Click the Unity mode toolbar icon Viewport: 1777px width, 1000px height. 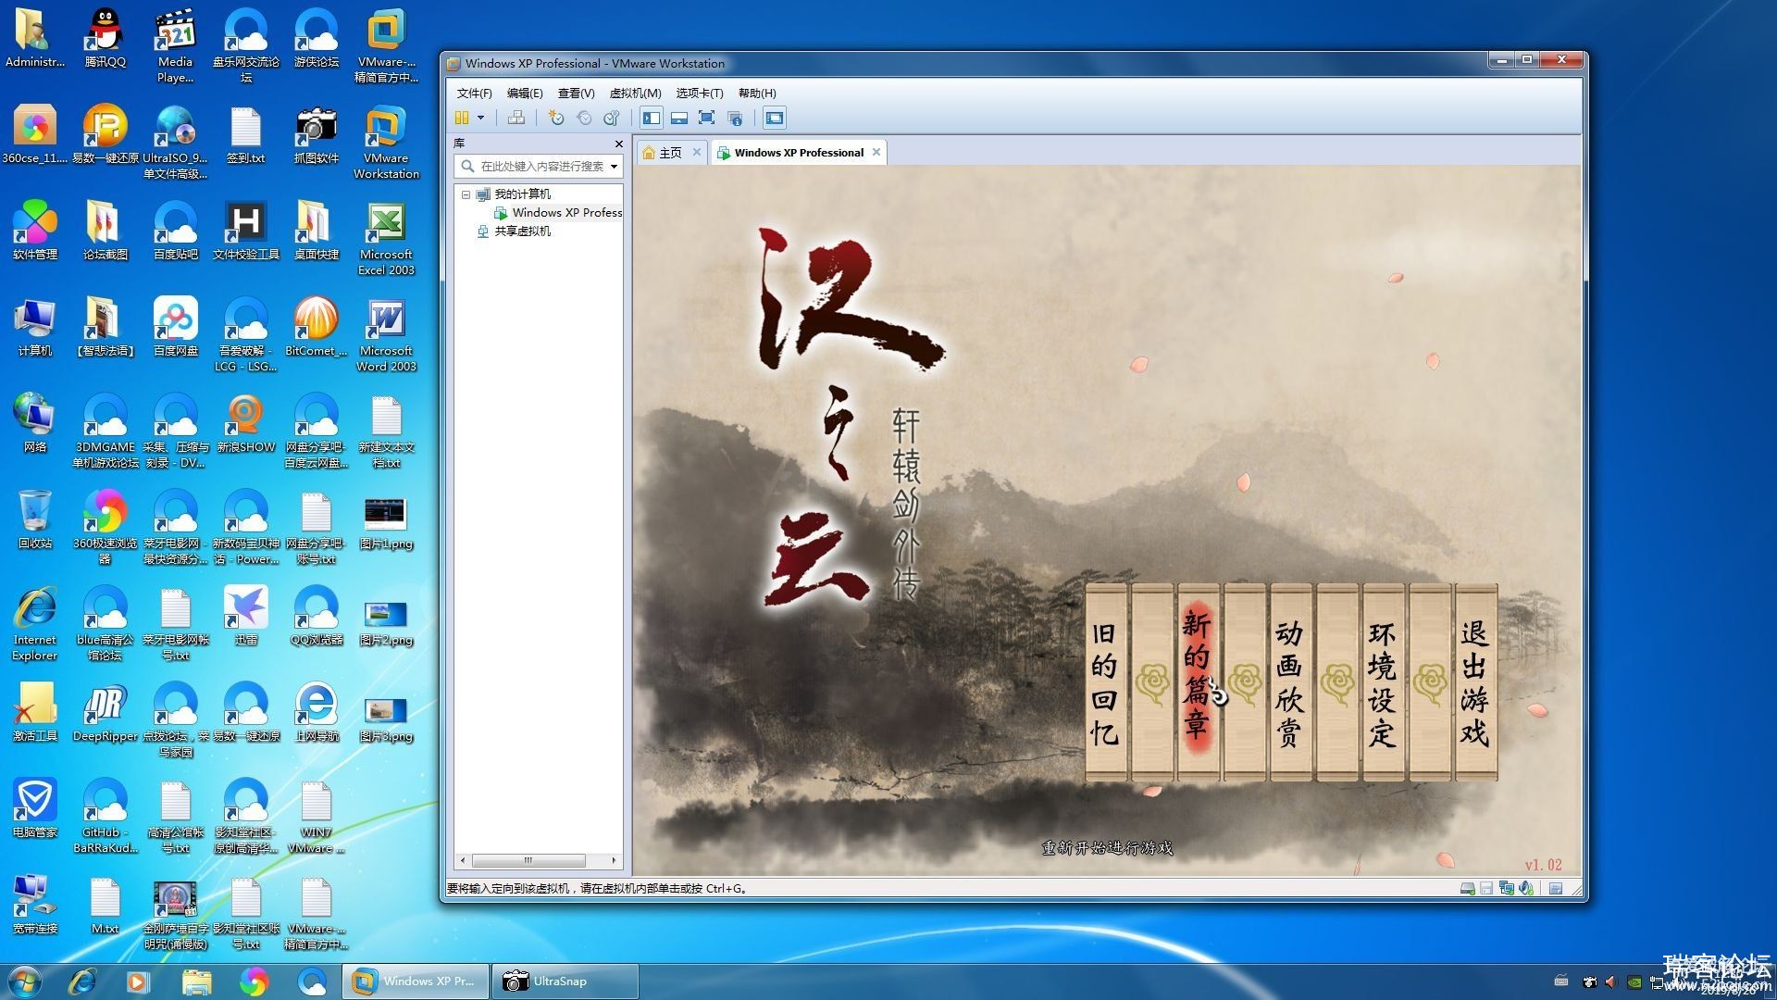click(735, 118)
